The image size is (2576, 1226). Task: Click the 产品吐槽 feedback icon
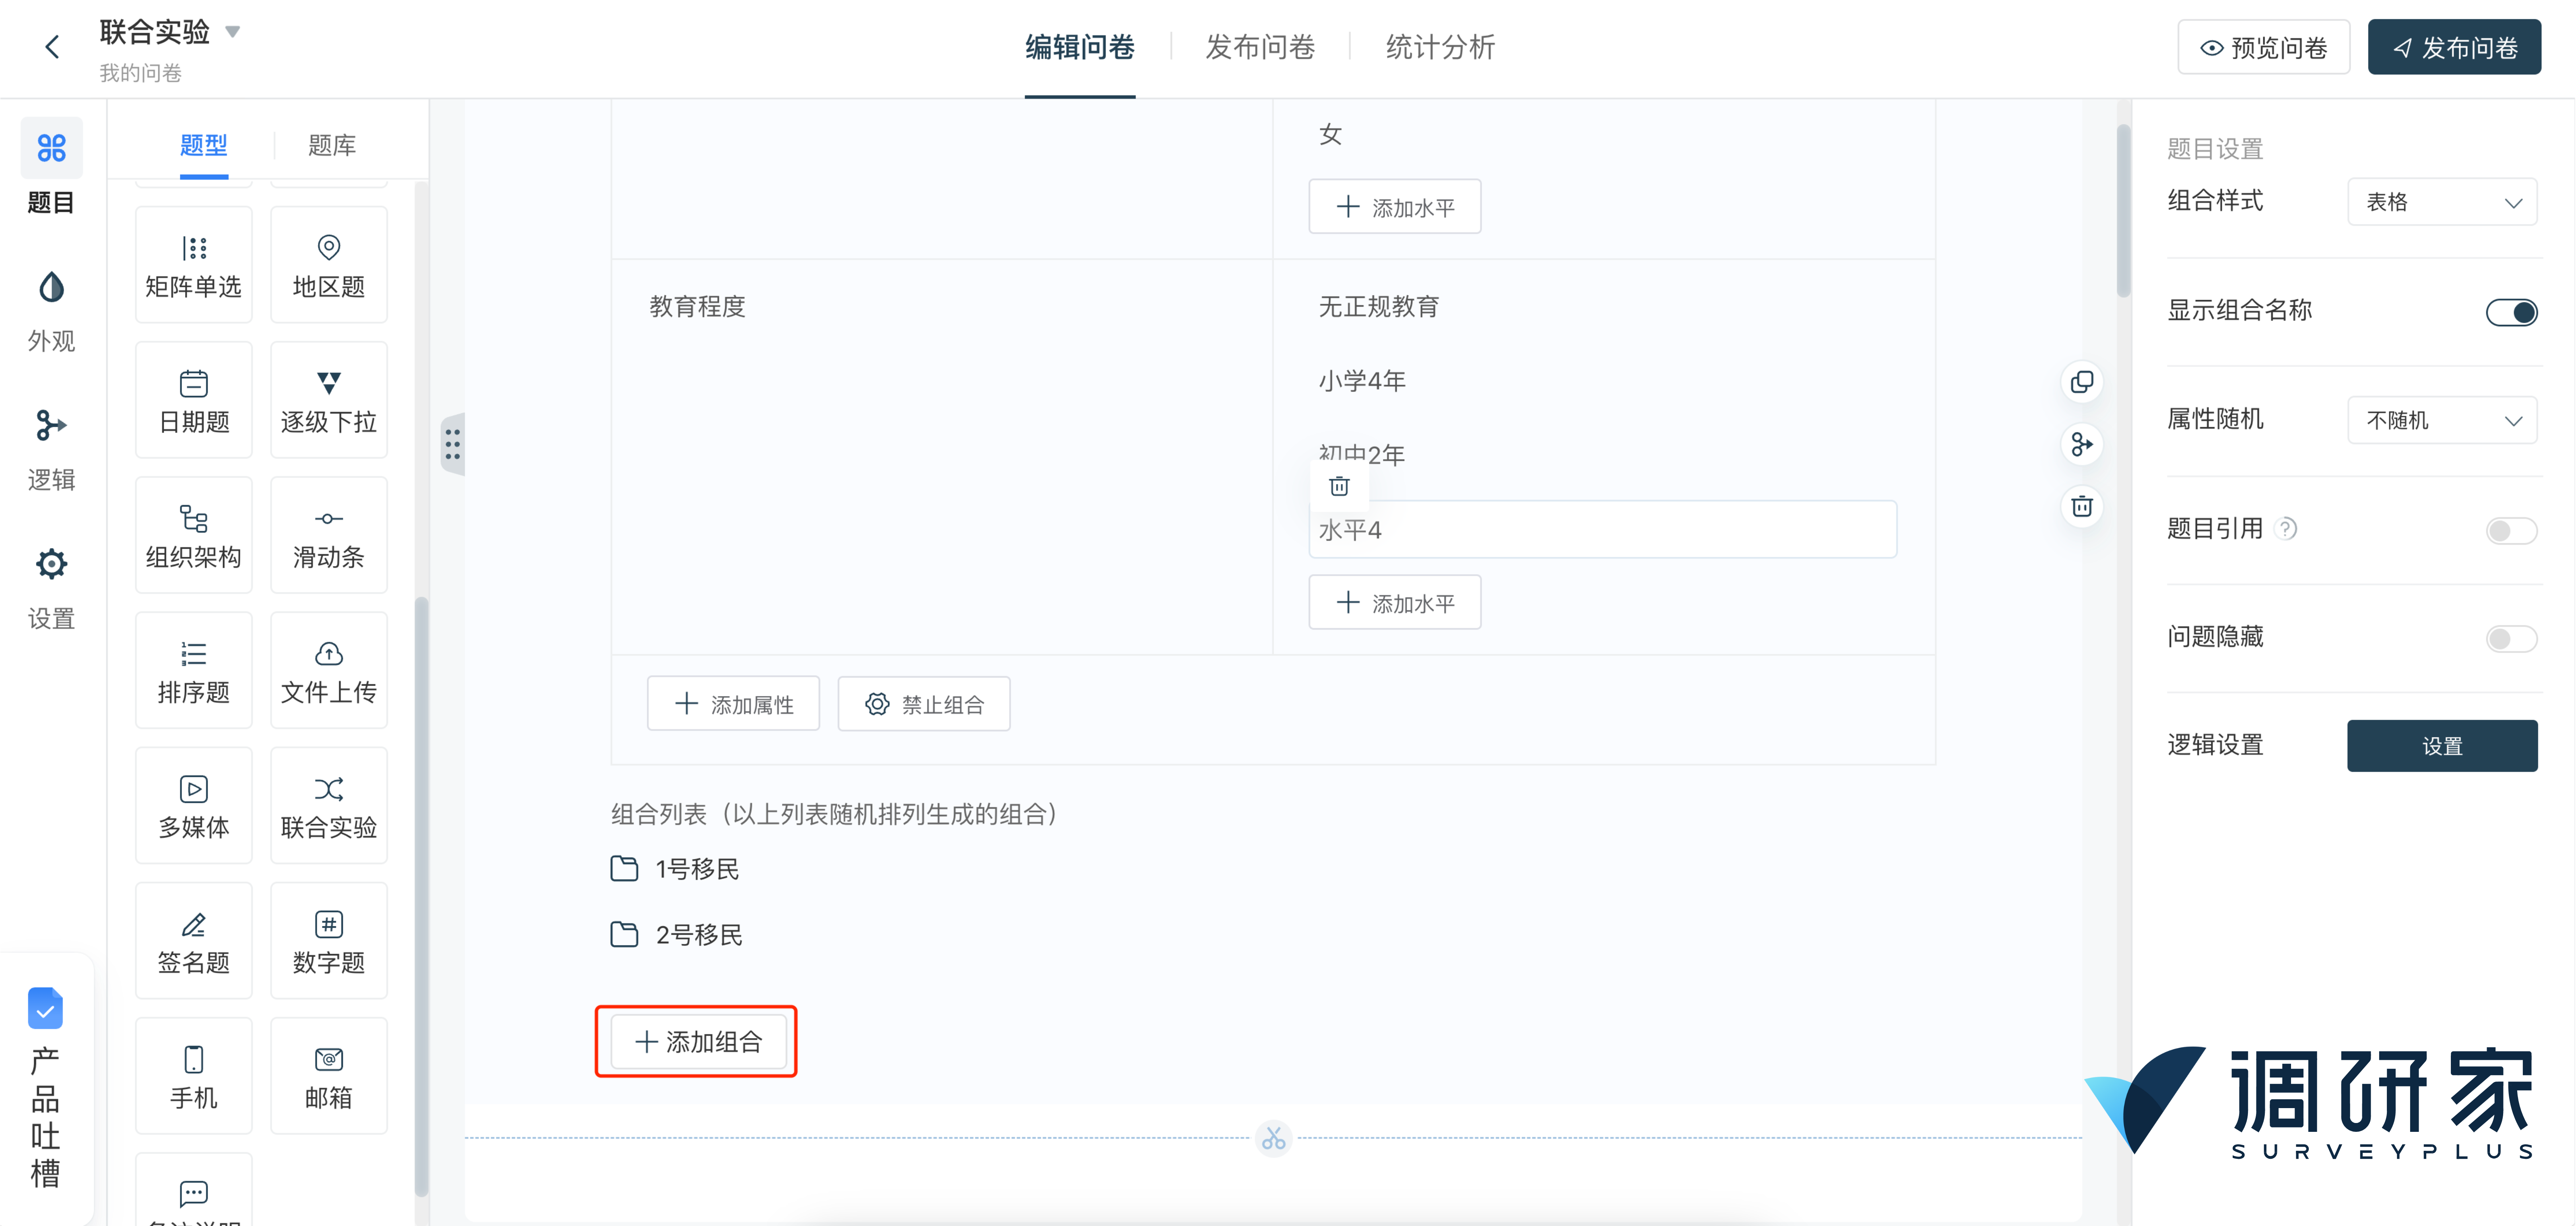pos(45,1008)
